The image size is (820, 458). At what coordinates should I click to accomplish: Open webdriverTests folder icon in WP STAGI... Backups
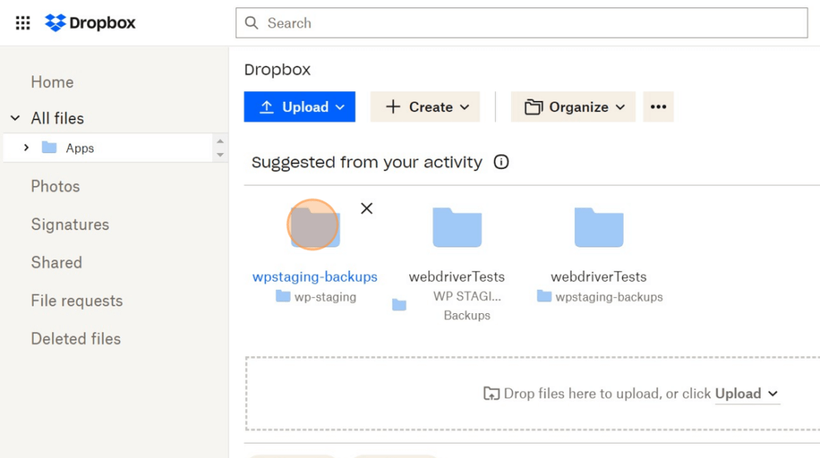[x=457, y=227]
